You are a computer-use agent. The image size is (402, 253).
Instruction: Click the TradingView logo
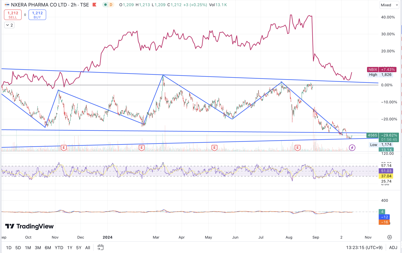(29, 226)
